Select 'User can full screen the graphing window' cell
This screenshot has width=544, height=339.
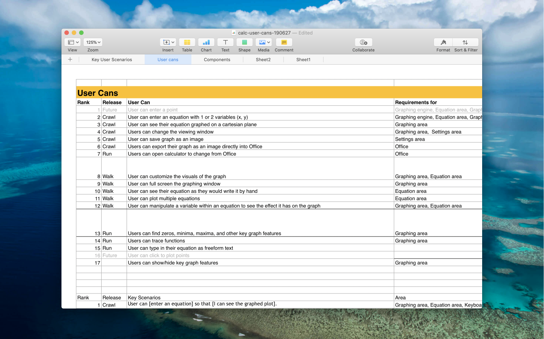coord(260,184)
